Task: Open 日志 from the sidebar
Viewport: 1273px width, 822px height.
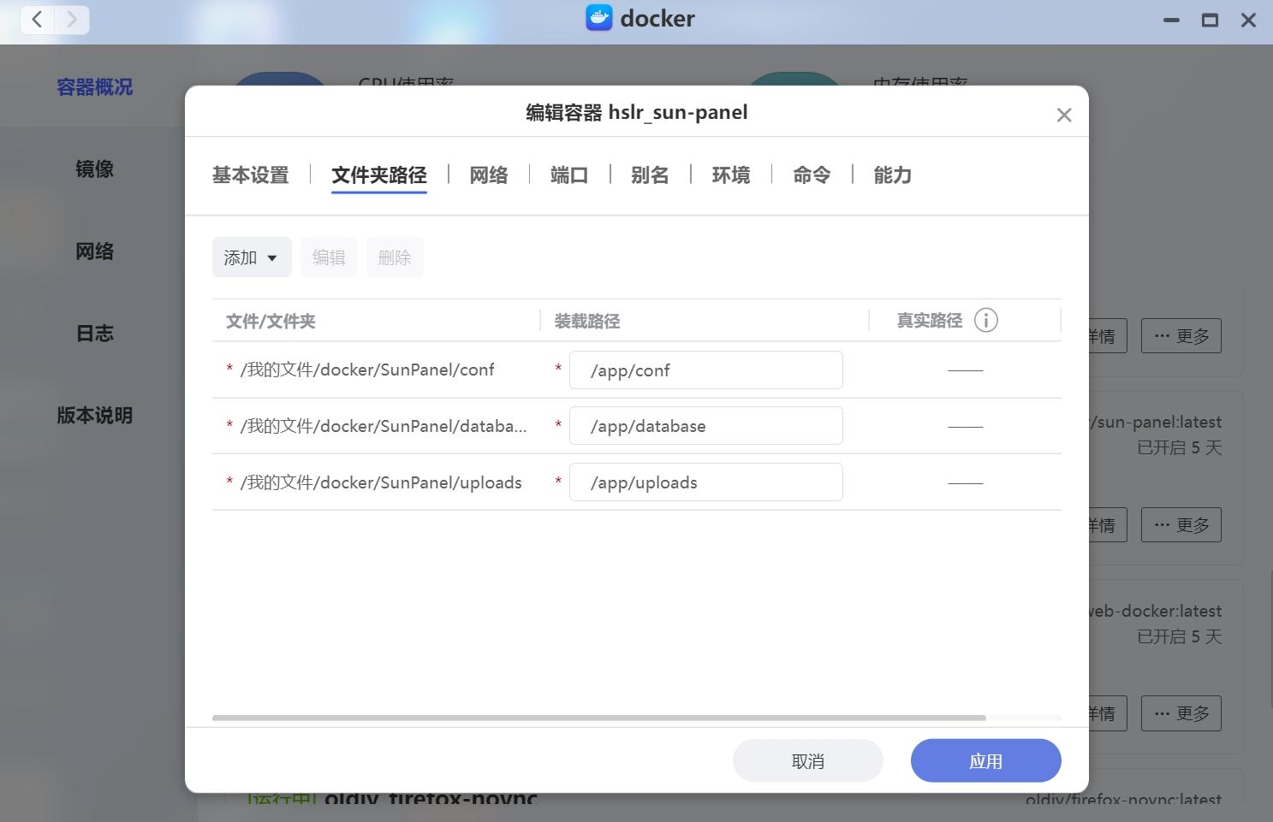Action: coord(94,333)
